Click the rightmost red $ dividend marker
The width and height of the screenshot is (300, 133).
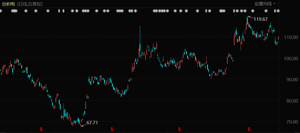pyautogui.click(x=249, y=129)
